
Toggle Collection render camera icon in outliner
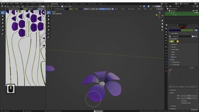pyautogui.click(x=197, y=11)
